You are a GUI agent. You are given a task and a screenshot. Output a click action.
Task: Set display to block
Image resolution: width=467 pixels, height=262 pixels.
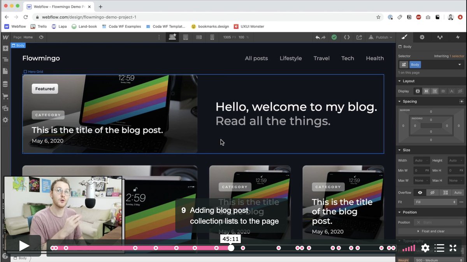pyautogui.click(x=418, y=91)
